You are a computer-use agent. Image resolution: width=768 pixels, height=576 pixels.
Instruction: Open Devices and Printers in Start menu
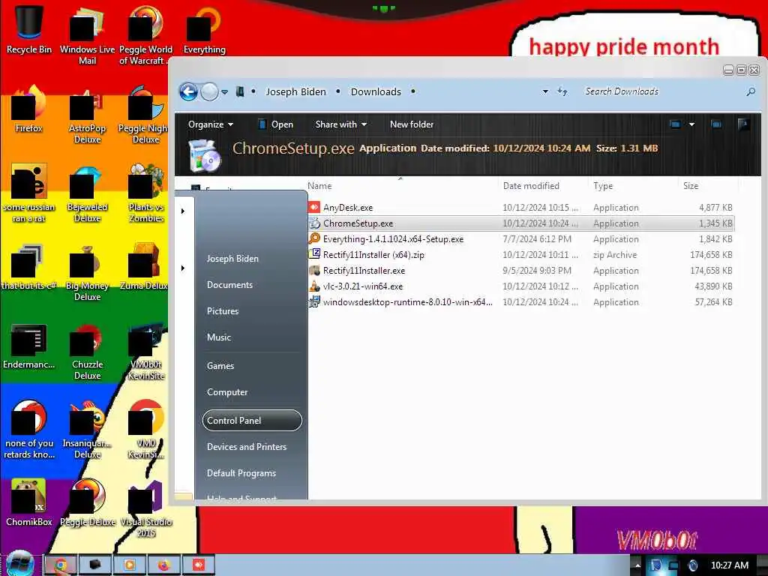[247, 447]
